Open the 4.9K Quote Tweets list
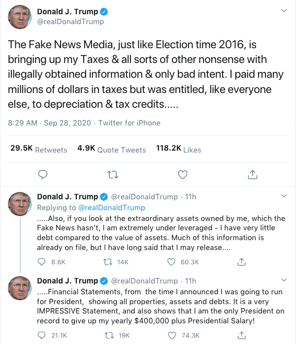The width and height of the screenshot is (296, 344). point(112,149)
